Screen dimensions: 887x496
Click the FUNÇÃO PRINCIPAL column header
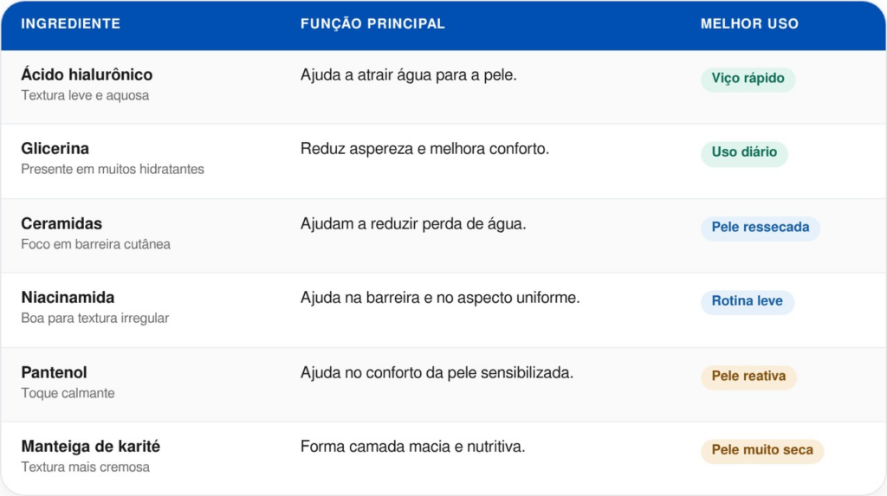pyautogui.click(x=372, y=23)
